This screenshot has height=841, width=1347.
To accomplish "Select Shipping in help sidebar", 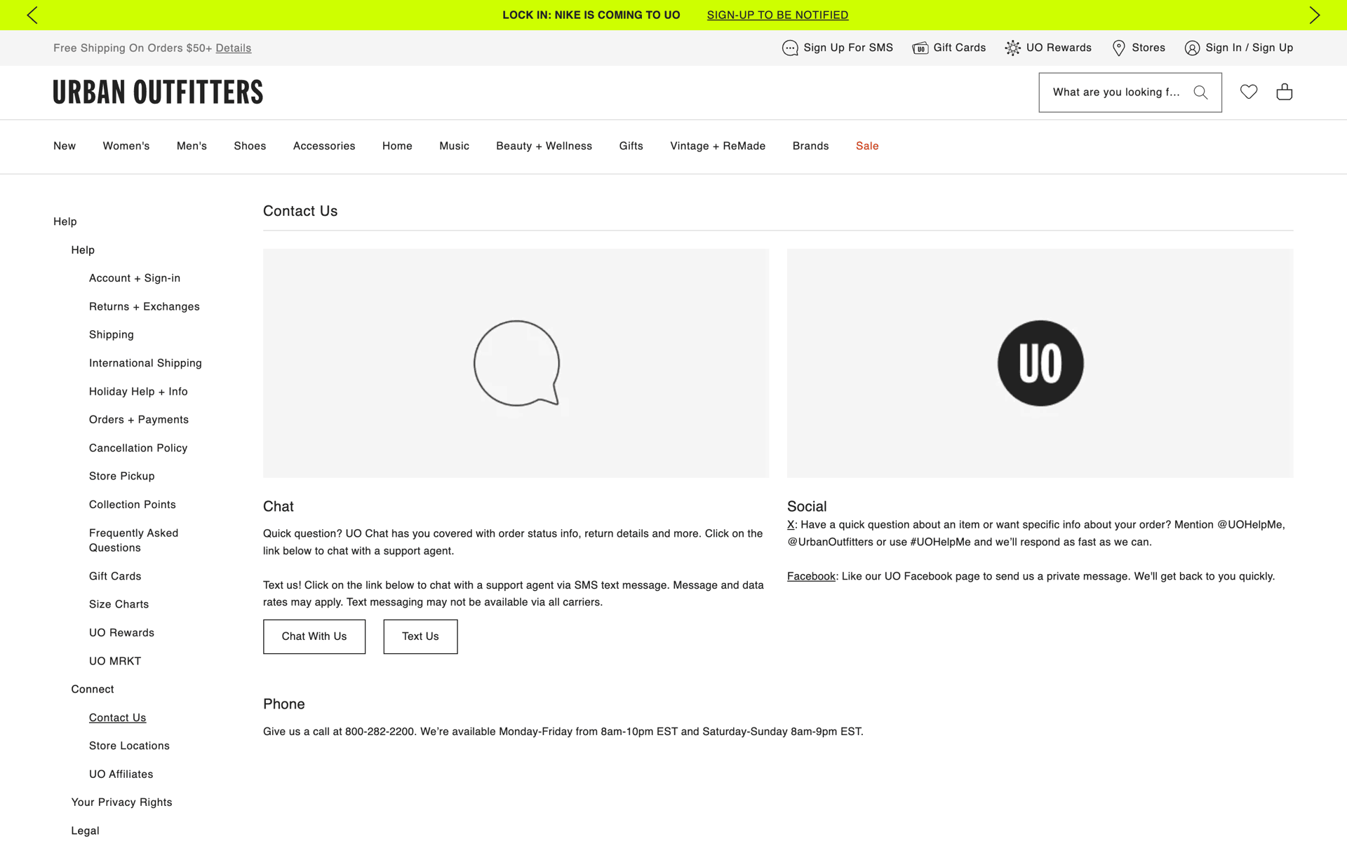I will pyautogui.click(x=111, y=335).
